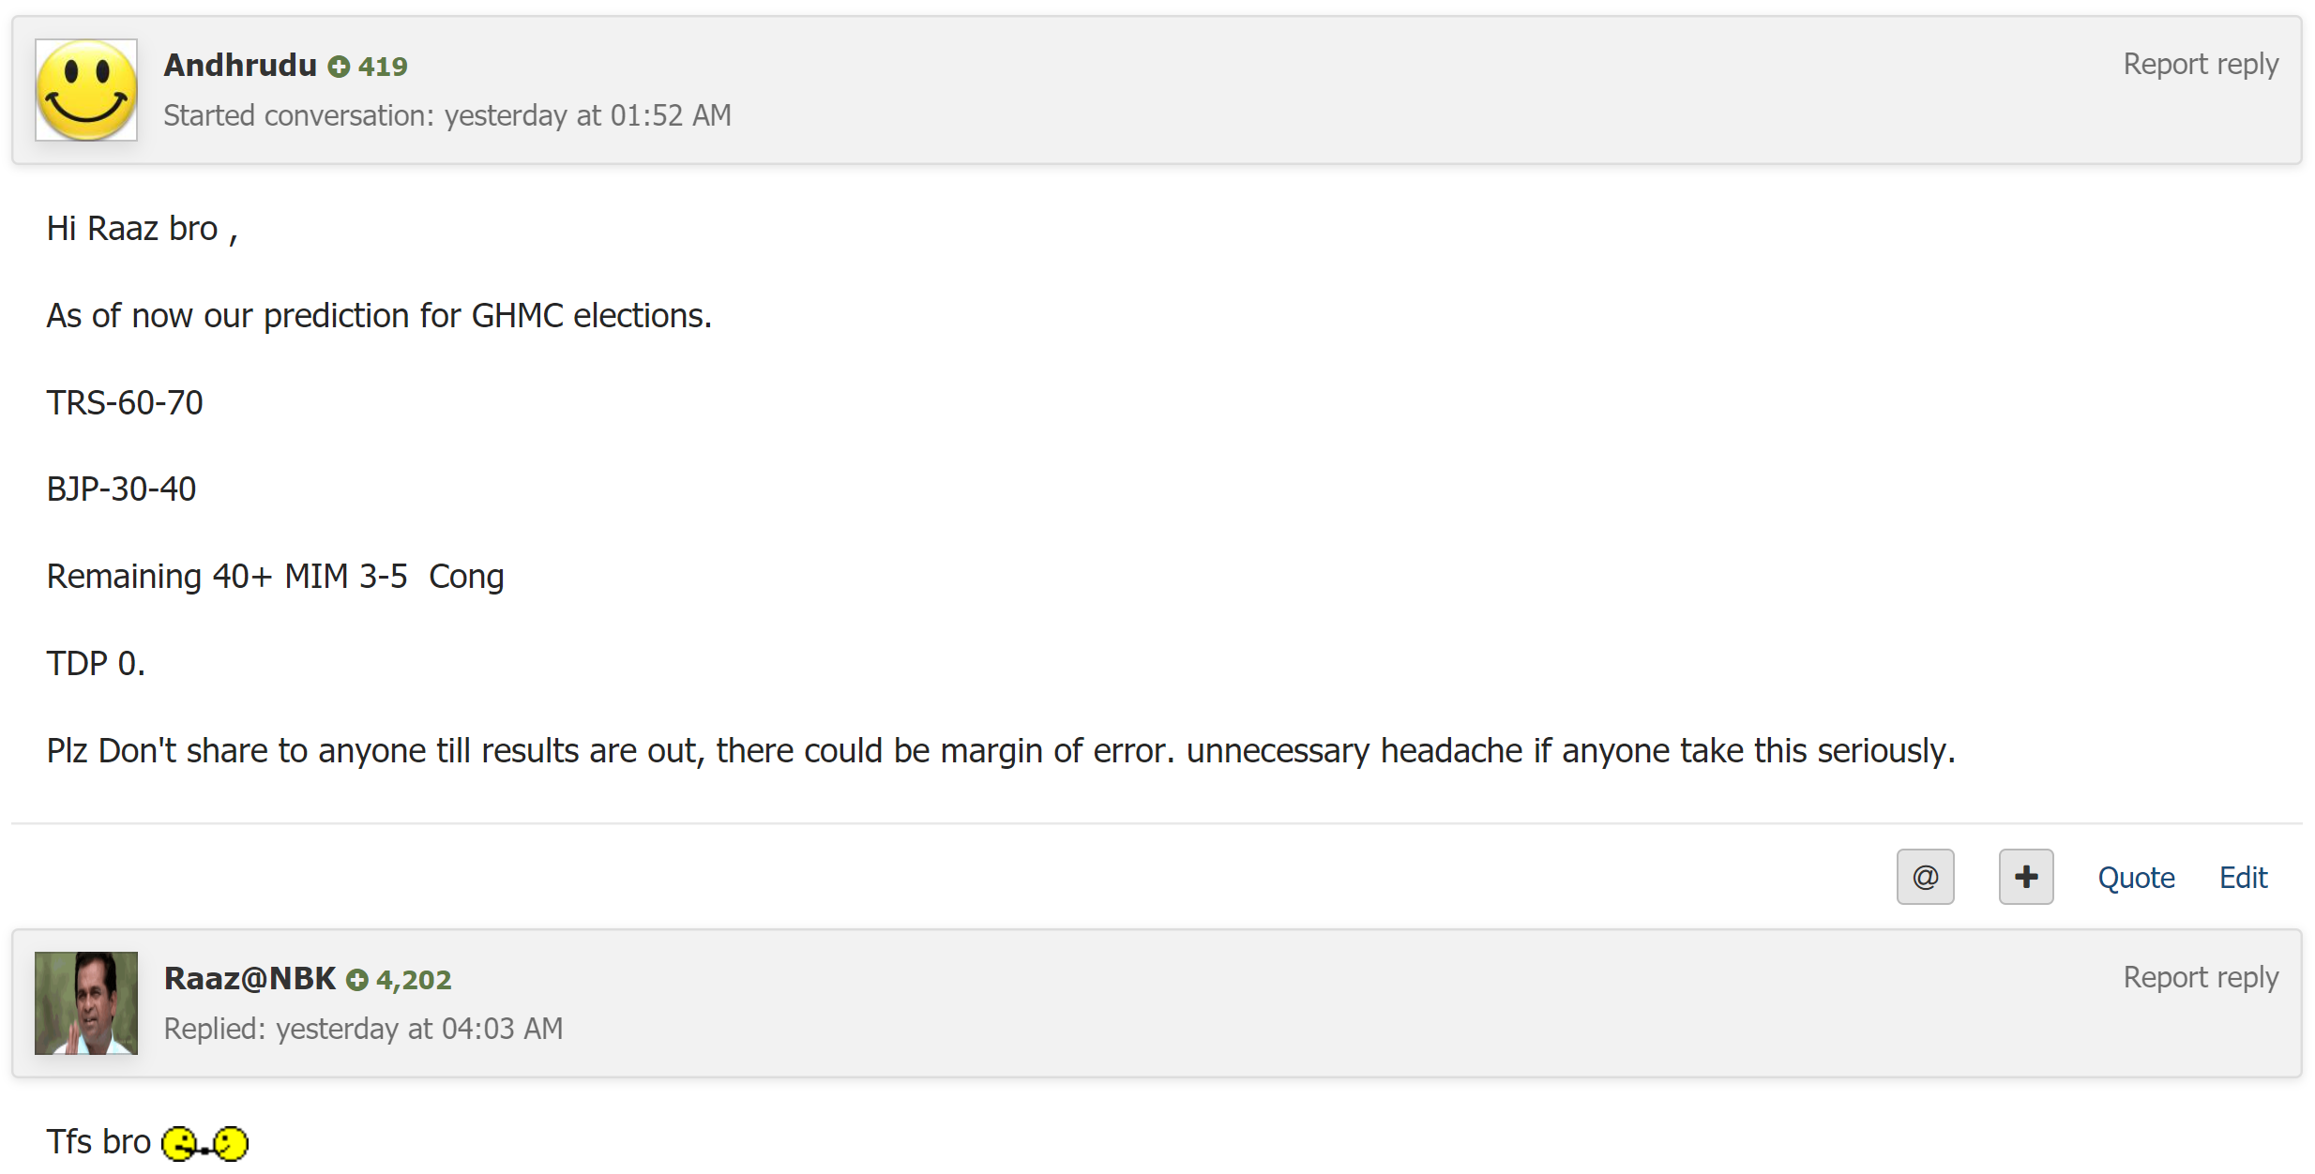2315x1174 pixels.
Task: Click Raaz@NBK's reputation score 4,202
Action: [414, 980]
